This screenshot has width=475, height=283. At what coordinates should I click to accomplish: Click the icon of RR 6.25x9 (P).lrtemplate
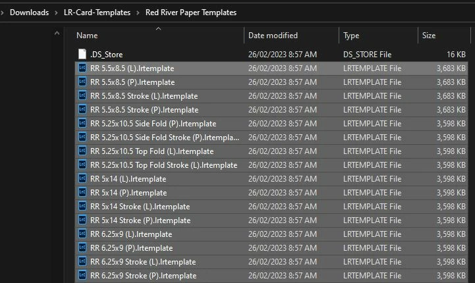pyautogui.click(x=82, y=247)
